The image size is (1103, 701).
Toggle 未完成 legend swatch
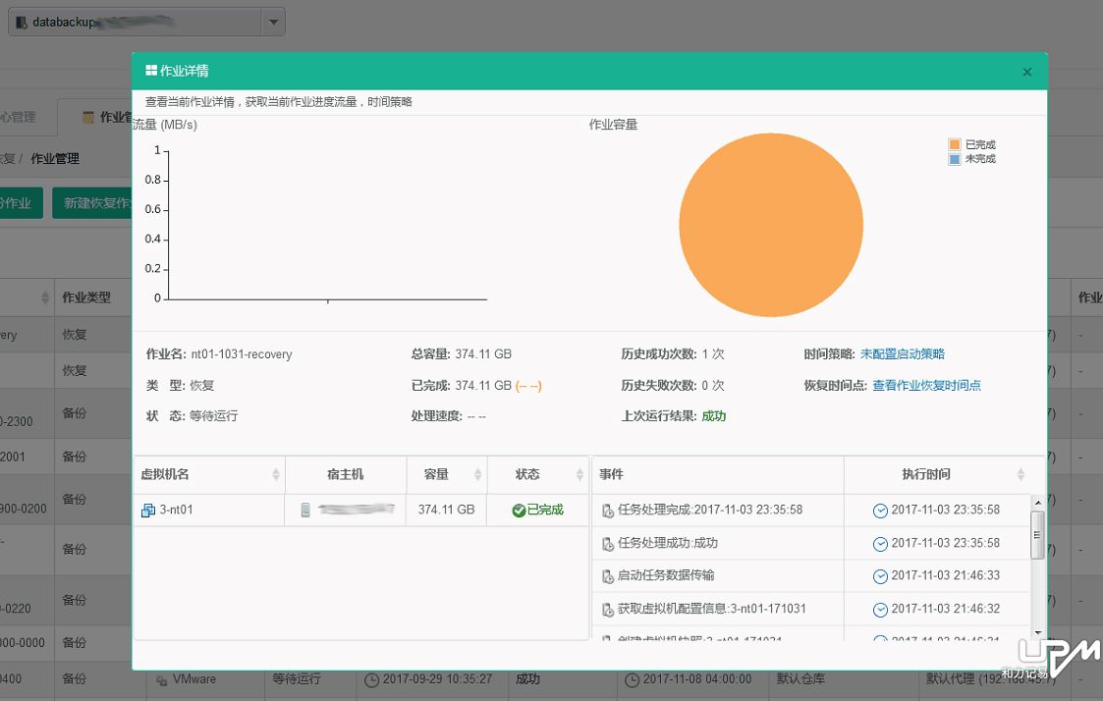954,159
